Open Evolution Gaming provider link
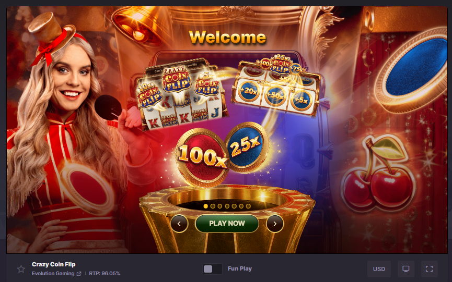The image size is (452, 282). (x=53, y=273)
